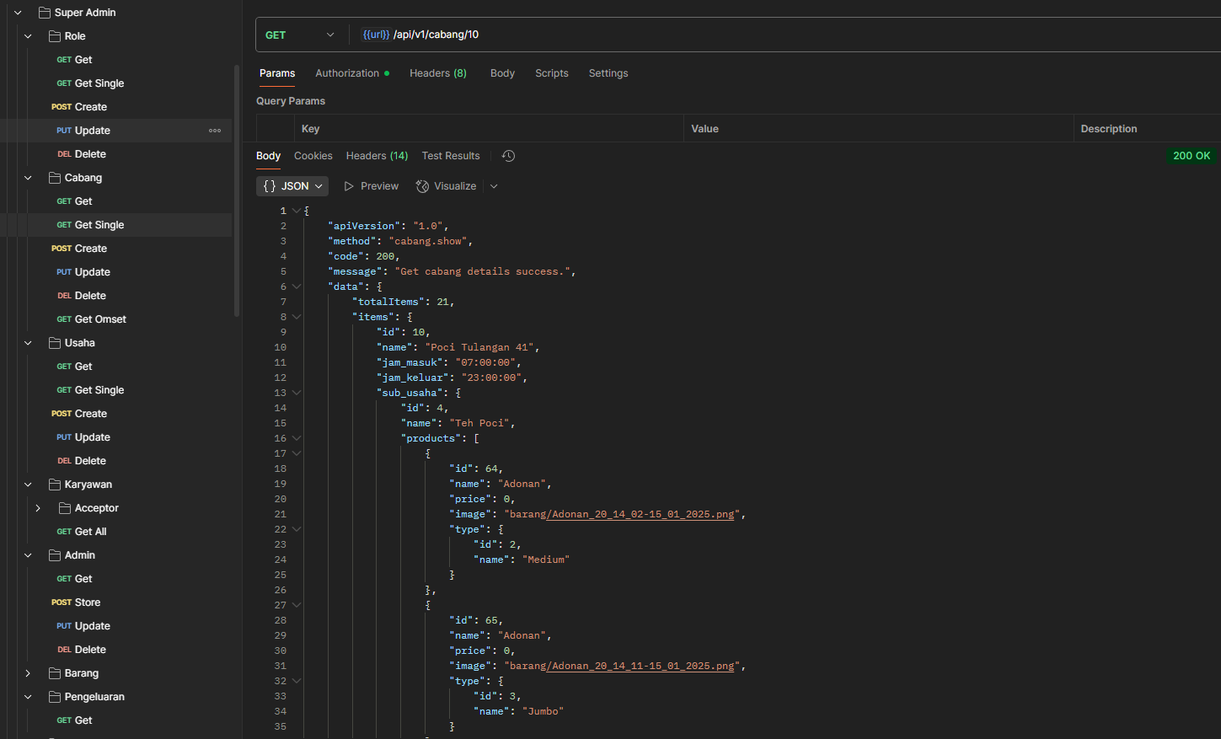The width and height of the screenshot is (1221, 739).
Task: Click the 200 OK status label
Action: coord(1191,156)
